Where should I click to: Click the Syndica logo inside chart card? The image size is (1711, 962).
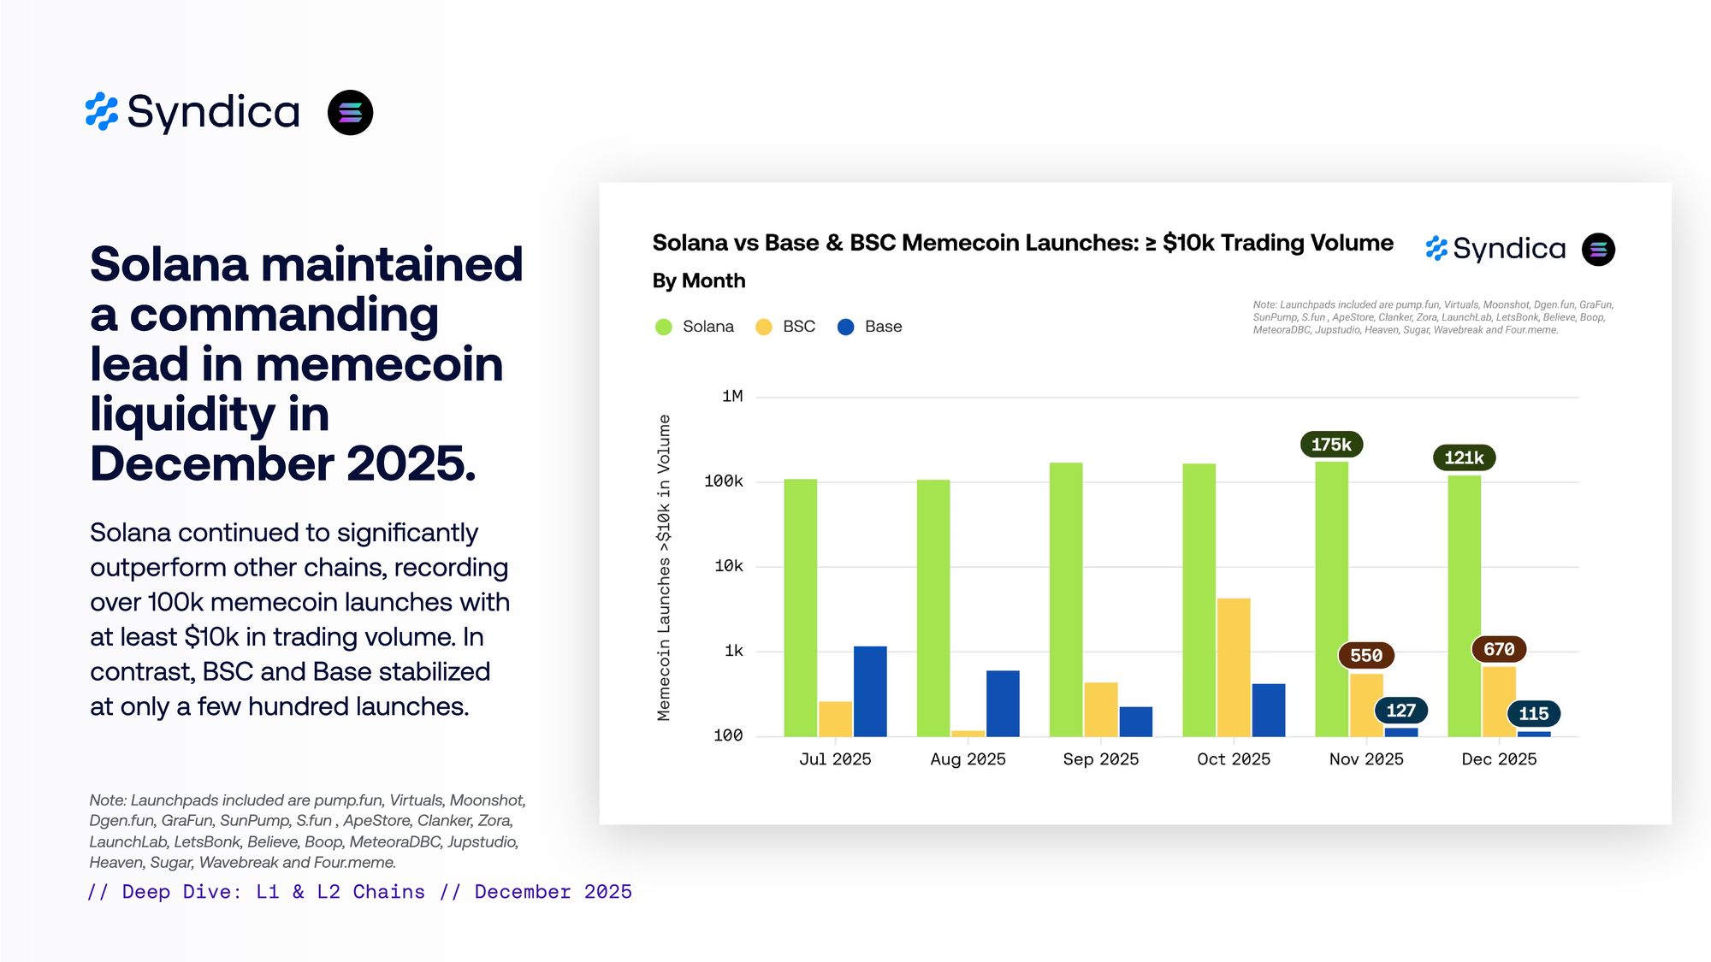point(1495,249)
